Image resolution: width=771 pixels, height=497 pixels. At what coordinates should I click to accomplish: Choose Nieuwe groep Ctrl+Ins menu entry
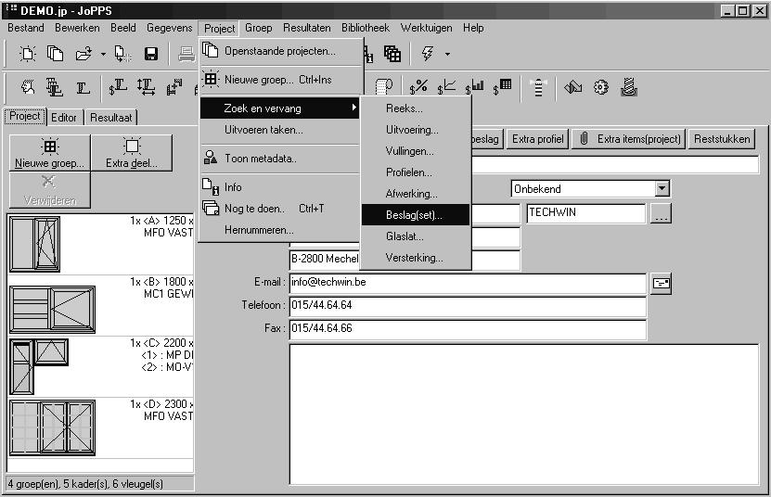[x=280, y=80]
